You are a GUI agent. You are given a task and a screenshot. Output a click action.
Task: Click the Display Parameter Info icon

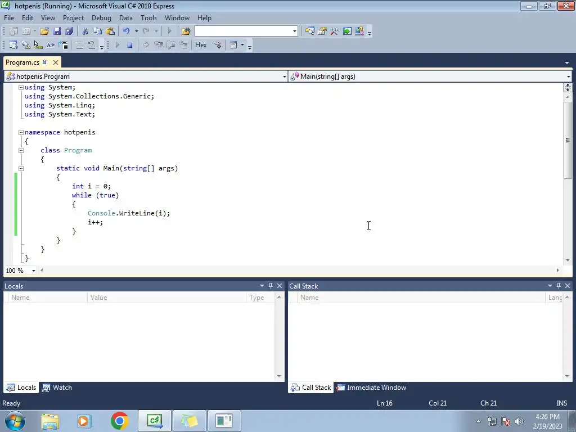26,45
